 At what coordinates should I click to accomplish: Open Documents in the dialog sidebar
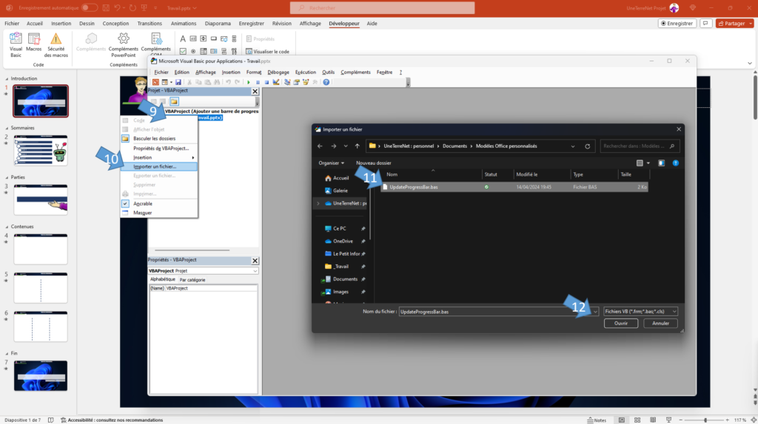coord(345,279)
